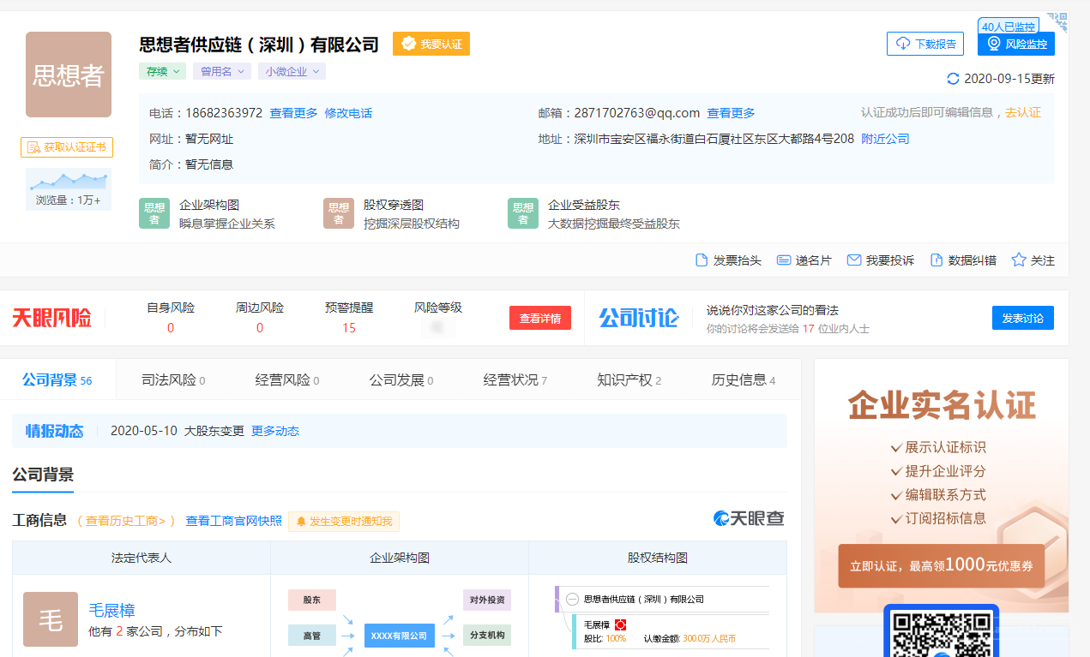Viewport: 1090px width, 657px height.
Task: Switch to the 司法风险 tab
Action: pos(172,380)
